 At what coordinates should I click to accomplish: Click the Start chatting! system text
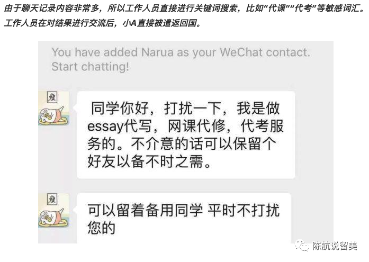click(90, 67)
